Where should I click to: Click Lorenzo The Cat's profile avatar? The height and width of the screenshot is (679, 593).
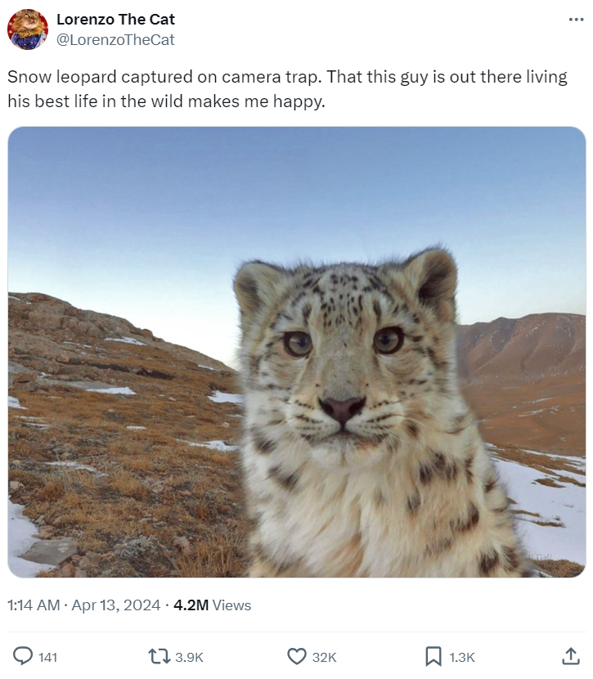point(28,29)
